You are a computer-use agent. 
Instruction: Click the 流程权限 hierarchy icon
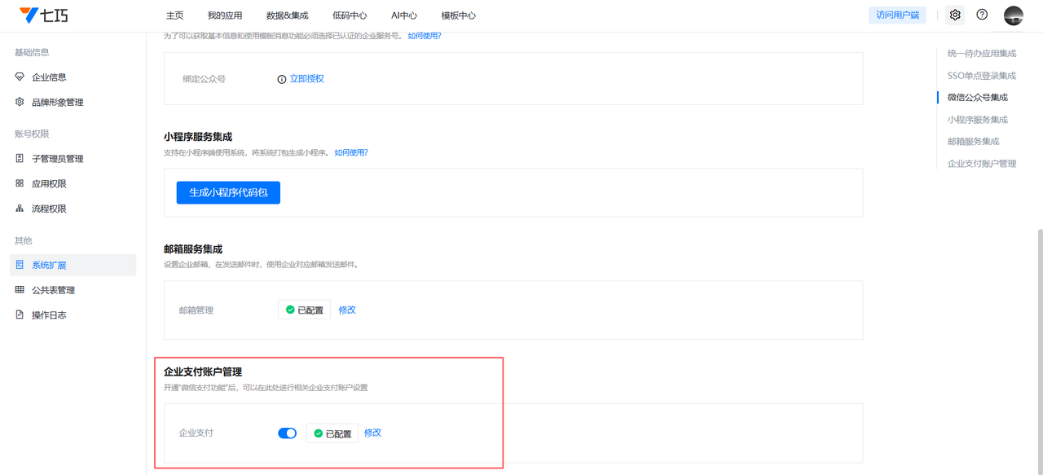[x=20, y=209]
